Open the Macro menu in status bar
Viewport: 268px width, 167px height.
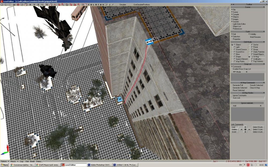click(14, 161)
